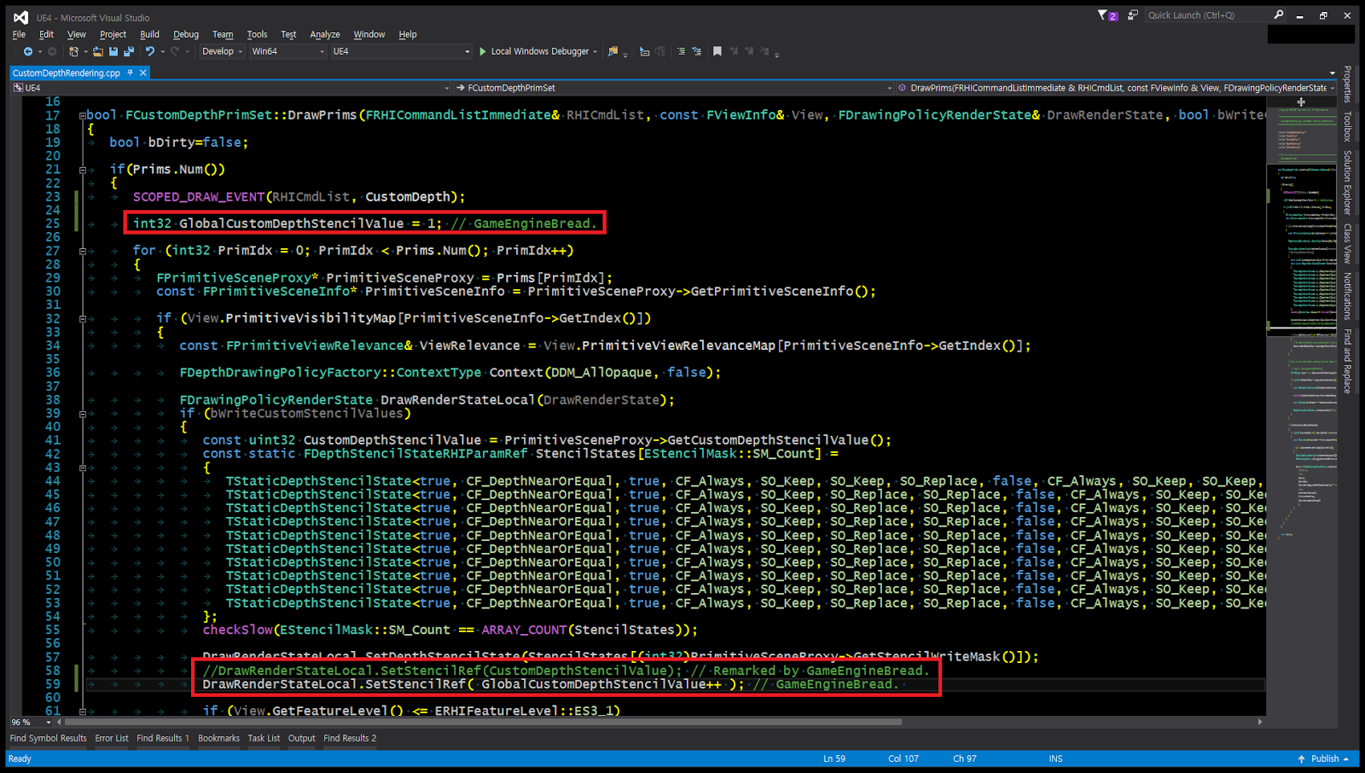The image size is (1365, 773).
Task: Pin the CustomDepthRendering.cpp tab
Action: coord(130,73)
